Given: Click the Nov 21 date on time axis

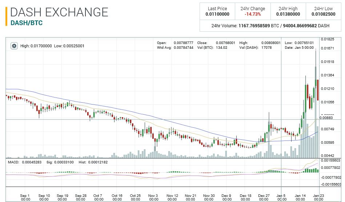Looking at the screenshot, I should pos(190,197).
